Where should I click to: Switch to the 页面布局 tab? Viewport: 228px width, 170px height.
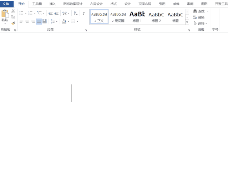click(145, 4)
